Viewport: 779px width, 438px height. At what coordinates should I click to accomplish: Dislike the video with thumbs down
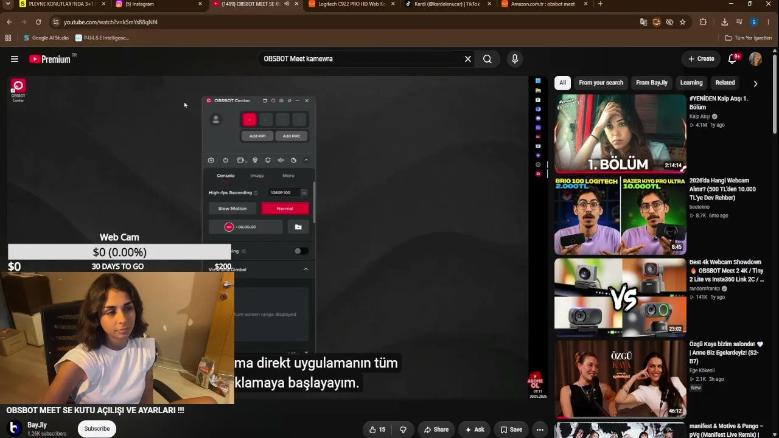coord(403,429)
